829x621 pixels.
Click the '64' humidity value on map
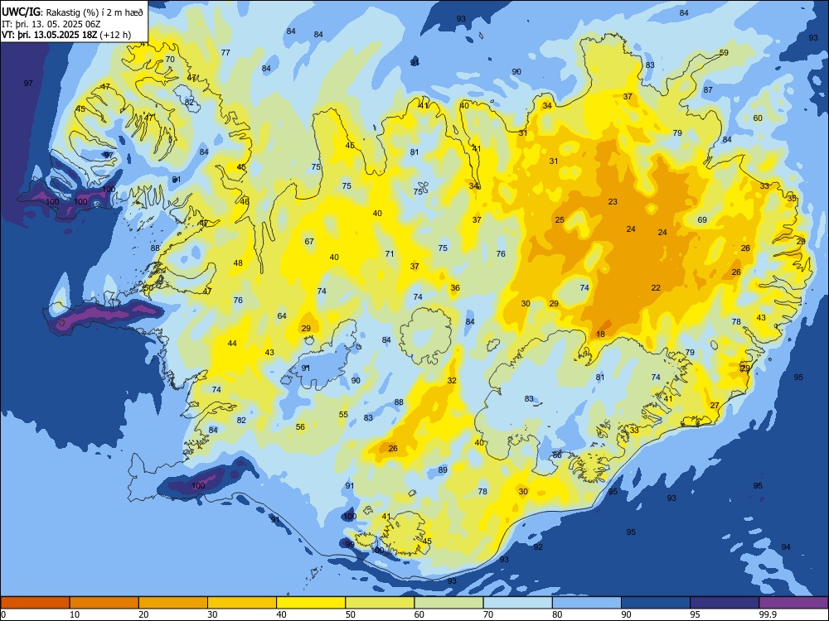point(282,316)
